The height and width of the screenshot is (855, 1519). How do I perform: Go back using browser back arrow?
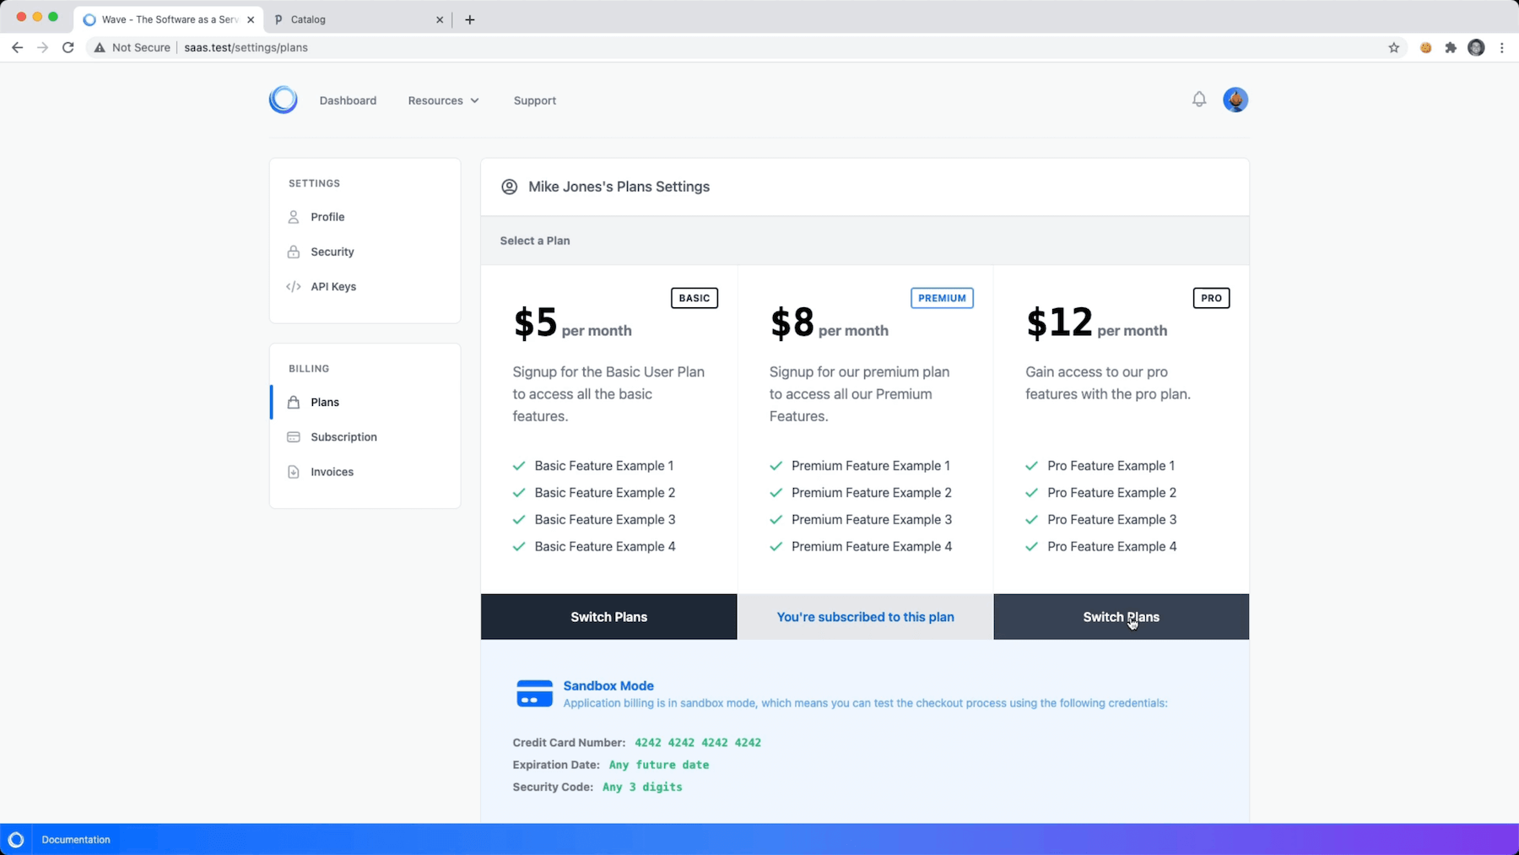point(17,47)
